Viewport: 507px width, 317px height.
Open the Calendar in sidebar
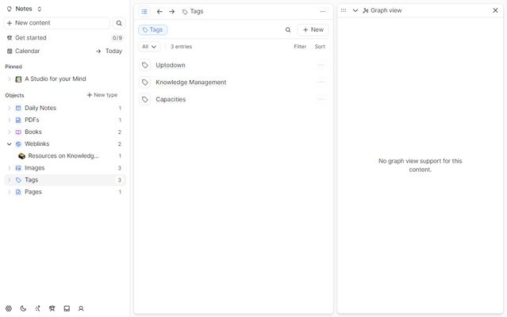click(28, 51)
